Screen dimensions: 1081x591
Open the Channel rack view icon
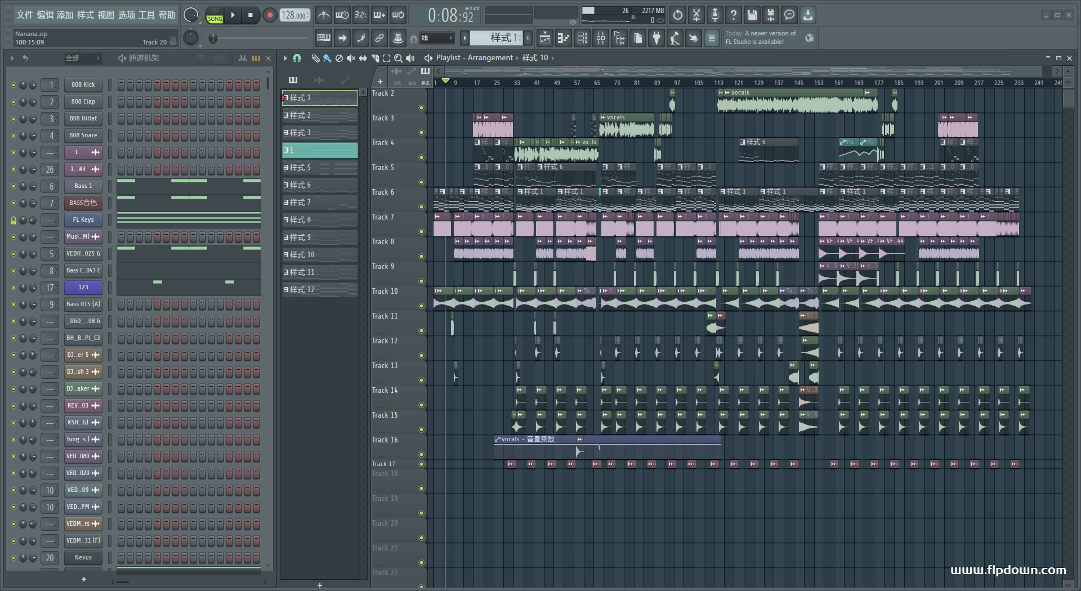tap(582, 38)
